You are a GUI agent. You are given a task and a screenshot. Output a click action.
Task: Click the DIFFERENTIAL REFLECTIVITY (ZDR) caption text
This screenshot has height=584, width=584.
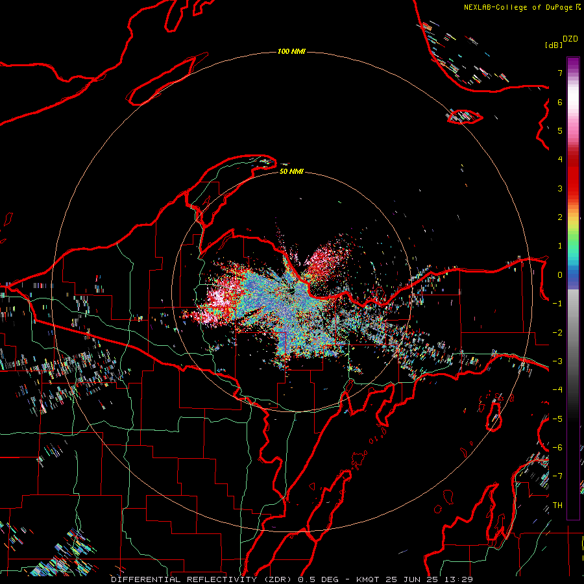click(202, 579)
